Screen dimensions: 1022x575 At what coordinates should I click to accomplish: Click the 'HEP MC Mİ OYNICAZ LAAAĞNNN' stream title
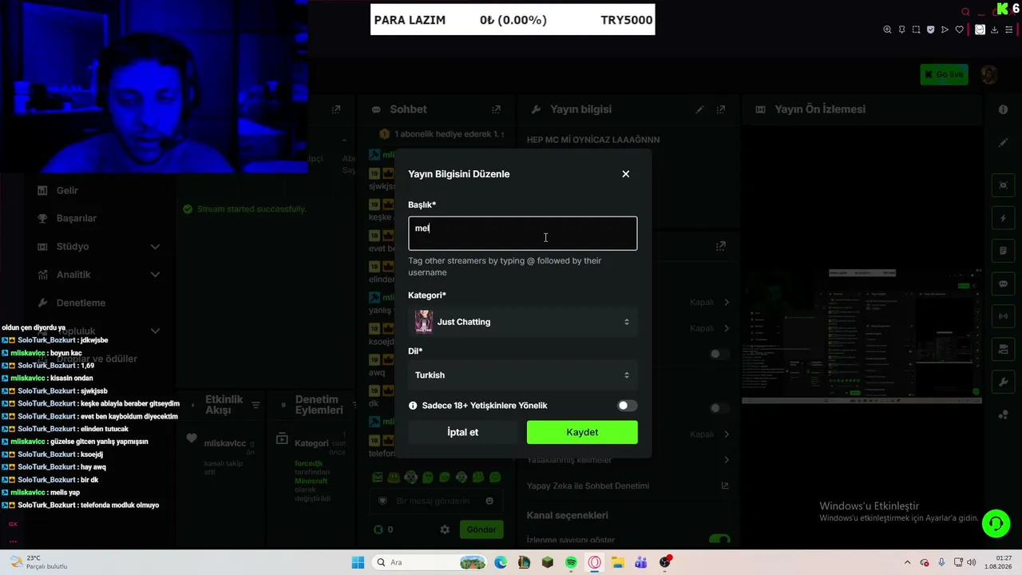(x=593, y=140)
